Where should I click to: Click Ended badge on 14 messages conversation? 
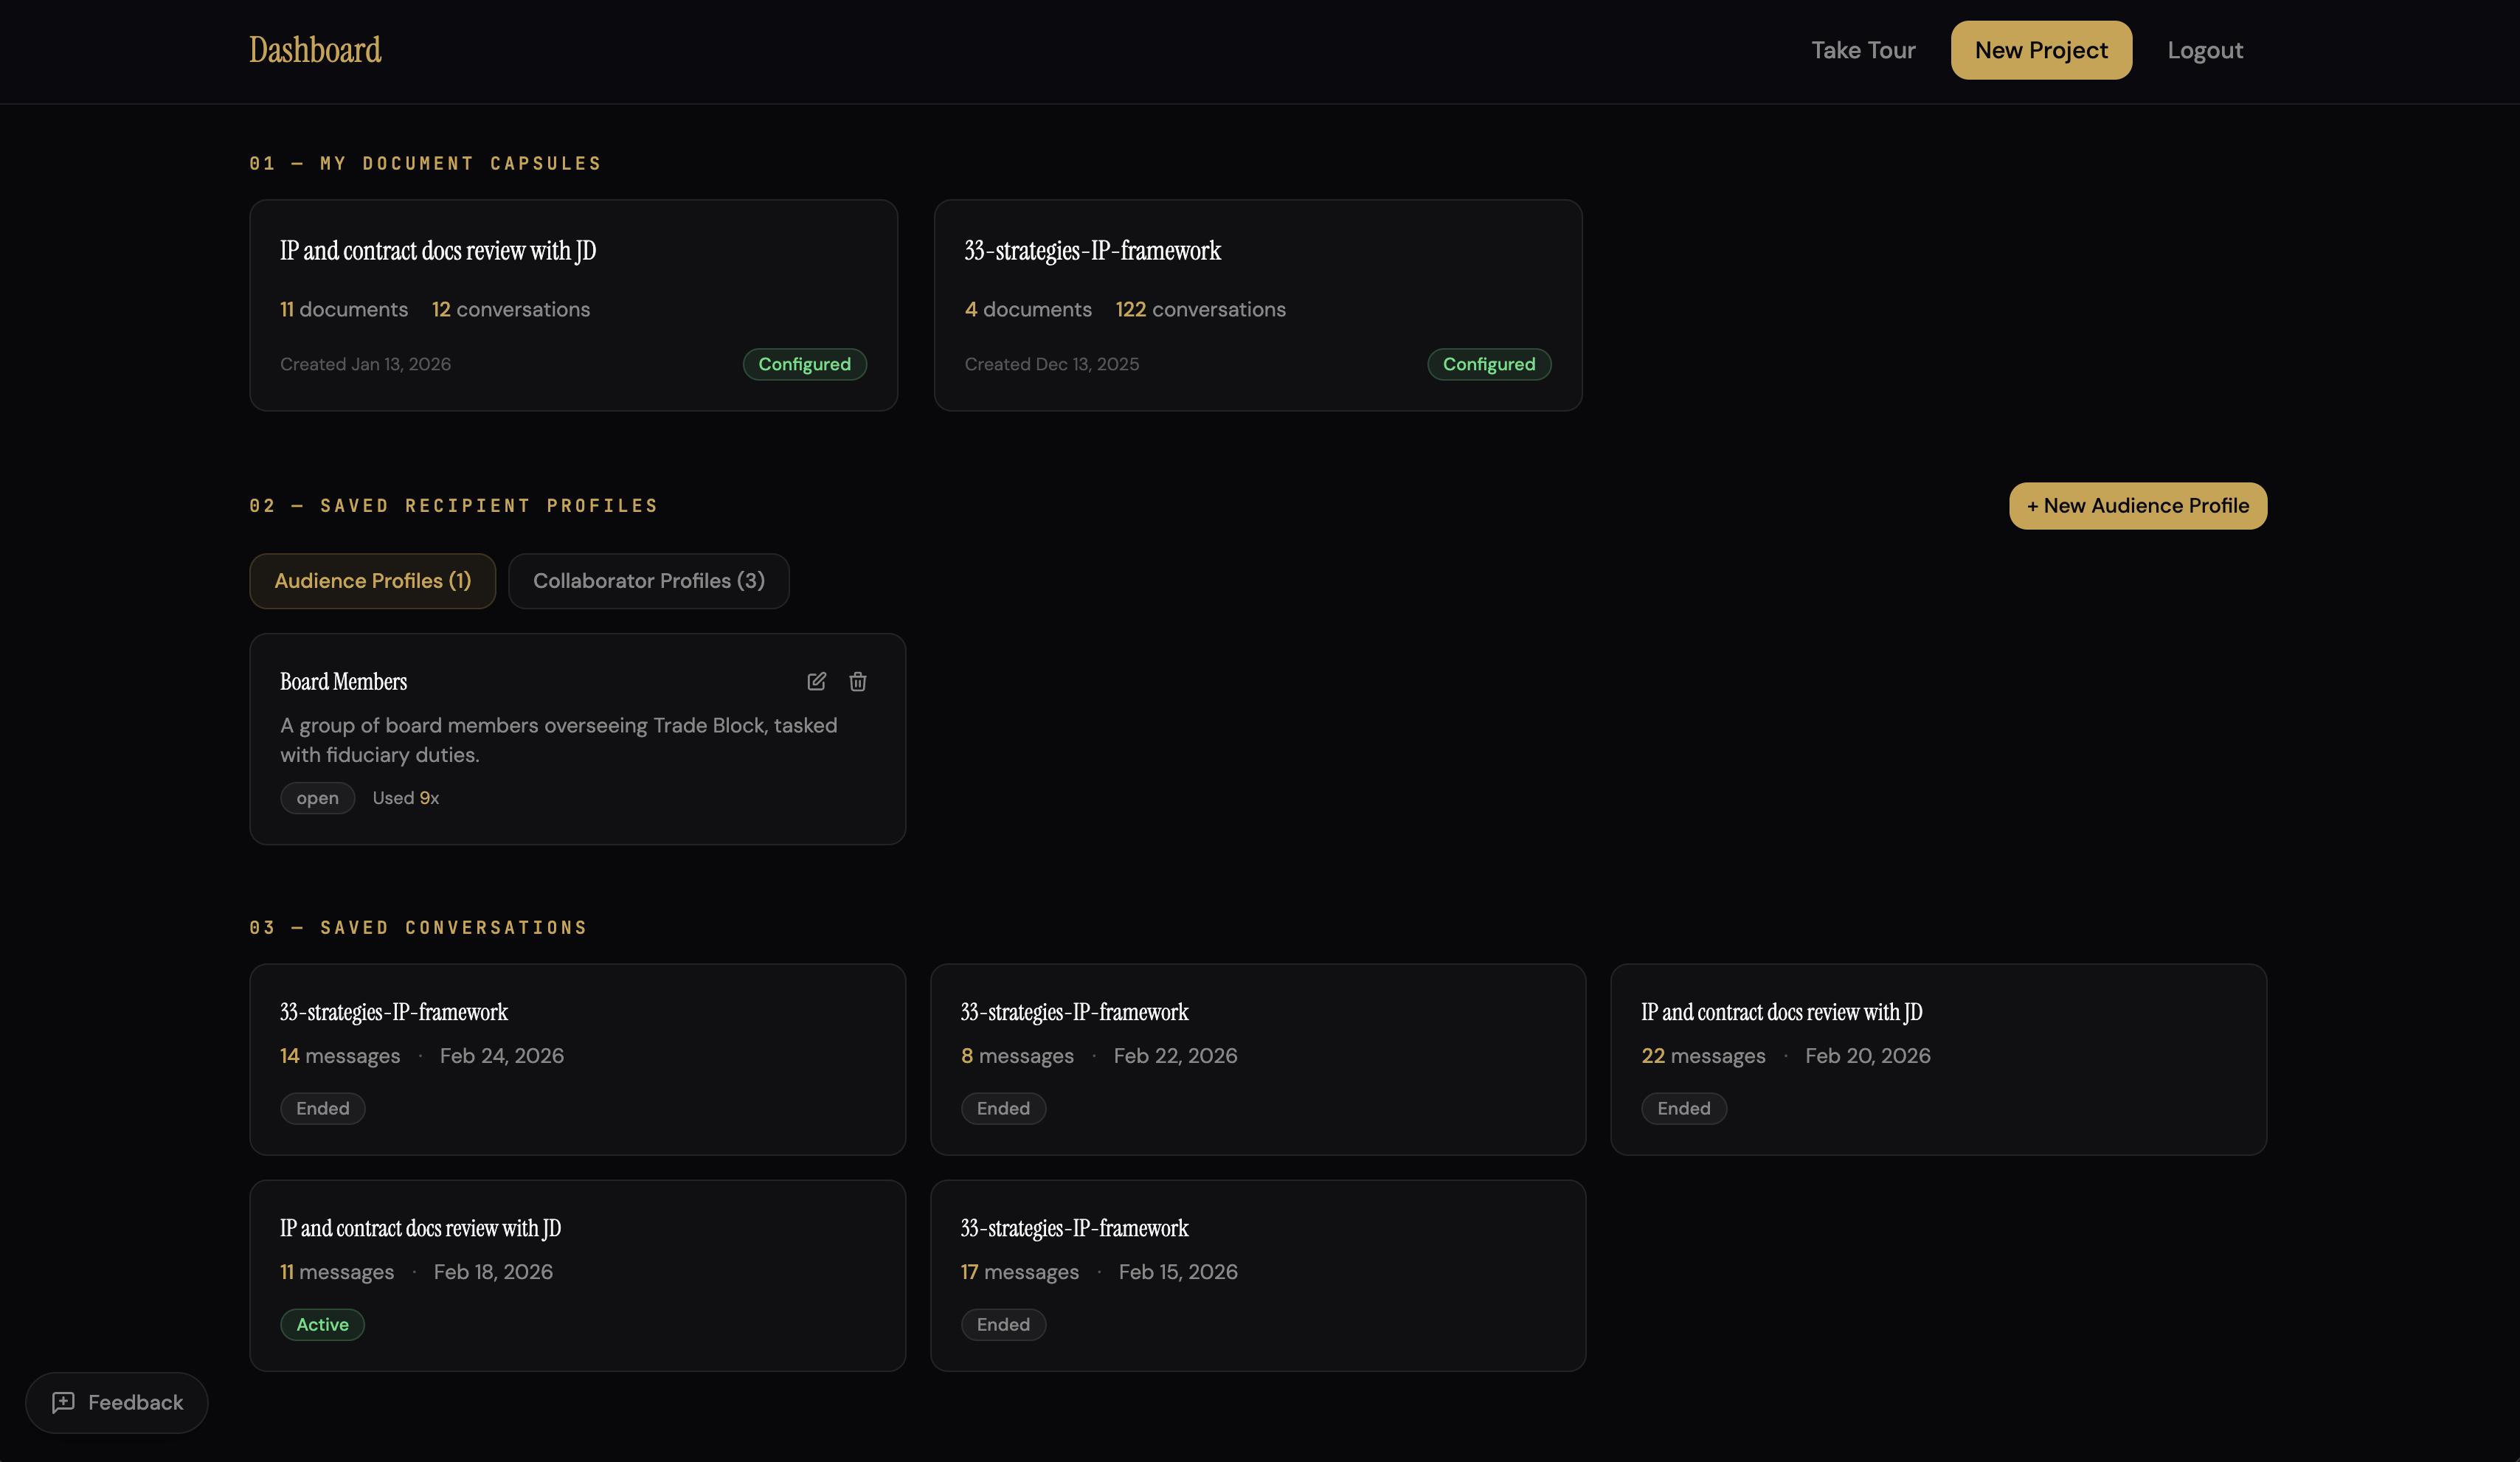pos(322,1108)
